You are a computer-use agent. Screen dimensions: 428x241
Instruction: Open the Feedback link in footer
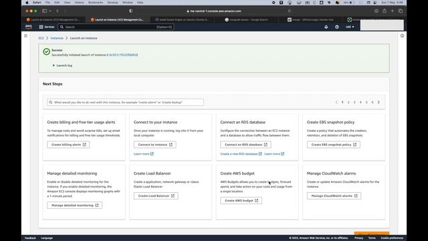pyautogui.click(x=30, y=238)
